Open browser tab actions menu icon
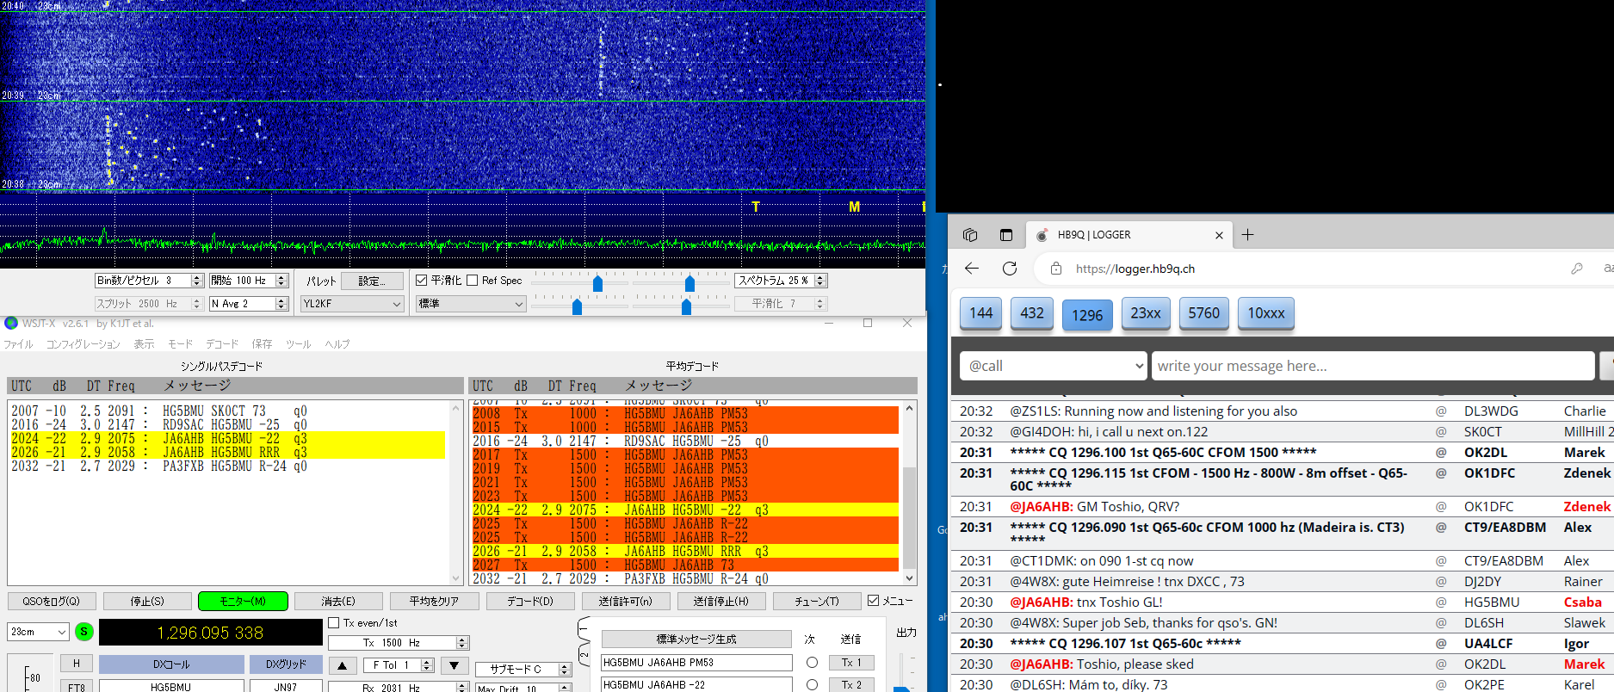Screen dimensions: 1614x692 970,235
